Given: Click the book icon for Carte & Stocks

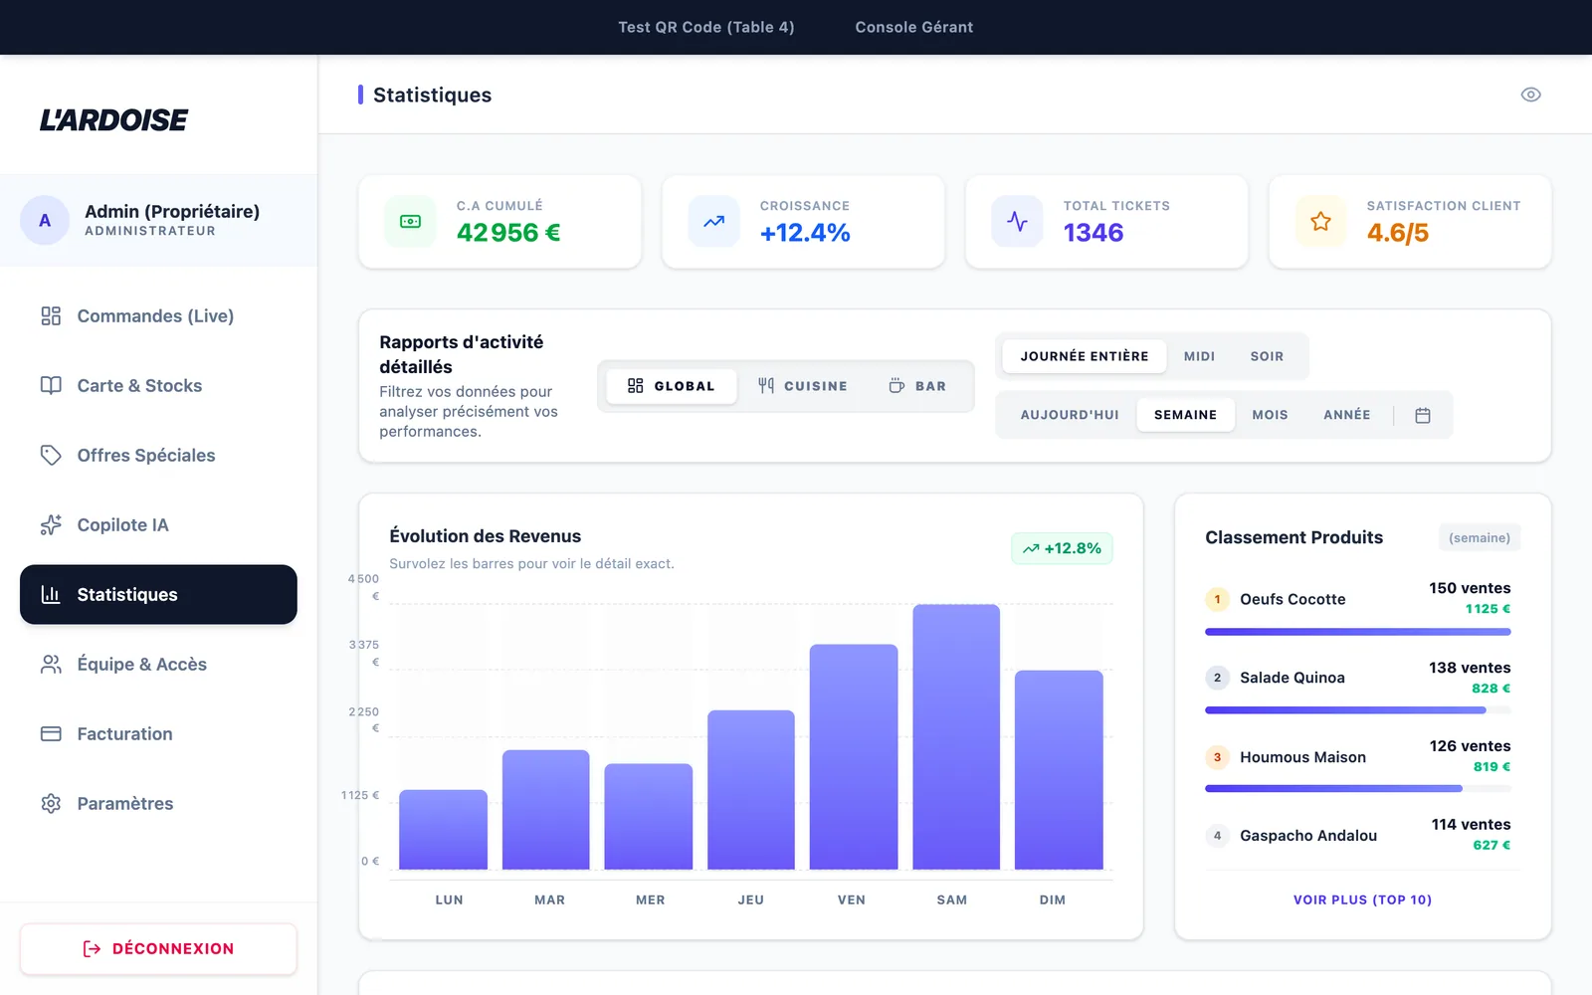Looking at the screenshot, I should 51,385.
